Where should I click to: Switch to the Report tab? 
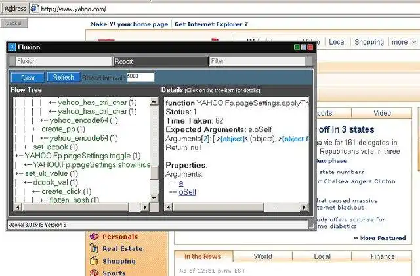(x=160, y=61)
